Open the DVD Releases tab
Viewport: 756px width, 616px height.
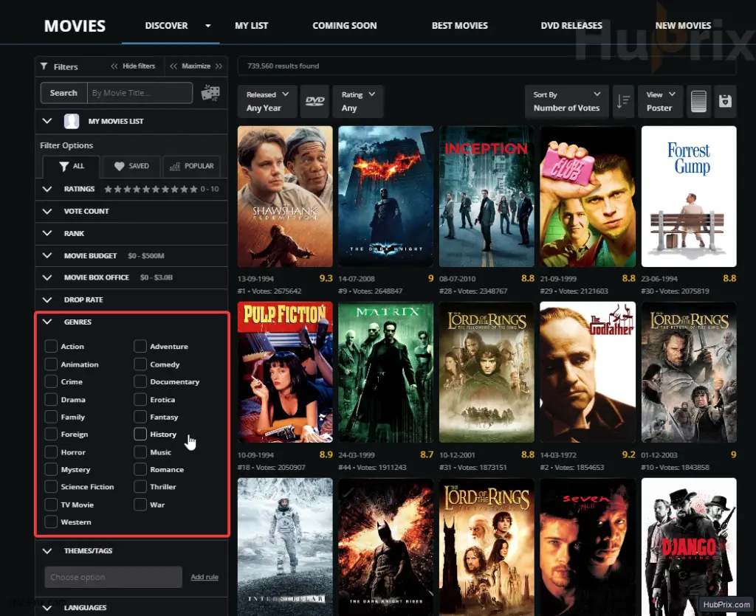[x=571, y=26]
